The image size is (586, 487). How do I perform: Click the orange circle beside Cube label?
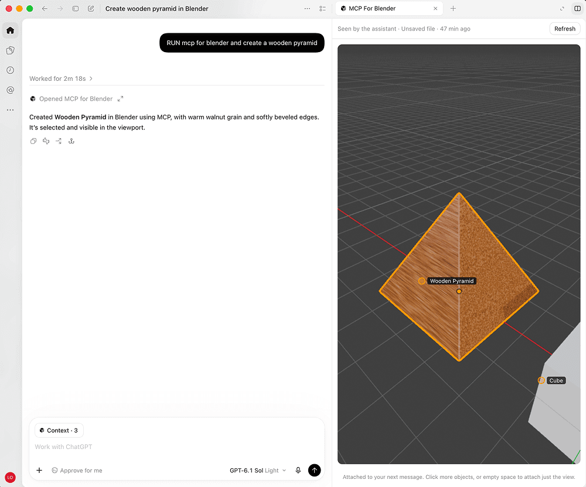pyautogui.click(x=541, y=380)
